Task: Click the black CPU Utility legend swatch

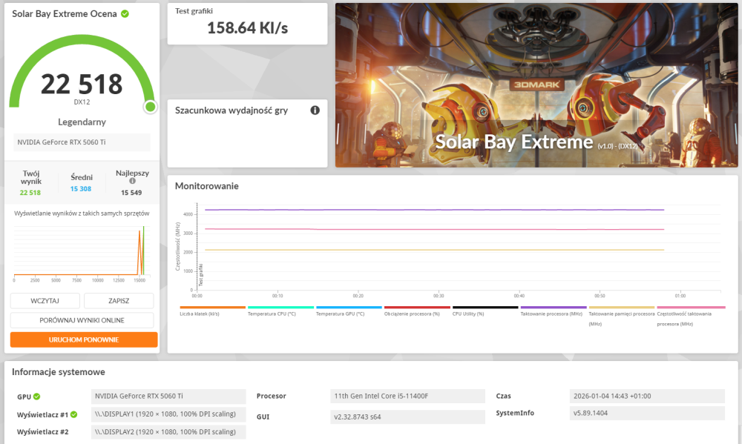Action: pos(485,307)
